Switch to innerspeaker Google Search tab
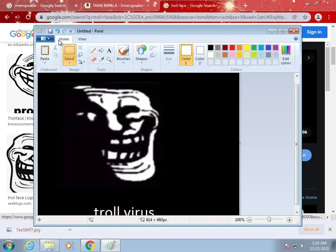Viewport: 336px width, 252px height. 40,6
